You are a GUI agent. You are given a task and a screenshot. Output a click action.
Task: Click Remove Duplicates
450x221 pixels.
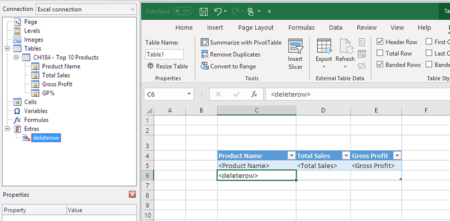(x=231, y=54)
